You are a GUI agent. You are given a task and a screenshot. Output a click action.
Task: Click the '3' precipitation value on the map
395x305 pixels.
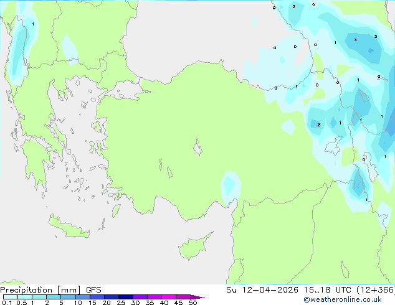[x=356, y=40]
